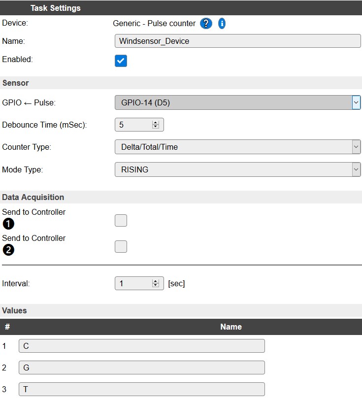Open the Mode Type RISING dropdown

(237, 169)
